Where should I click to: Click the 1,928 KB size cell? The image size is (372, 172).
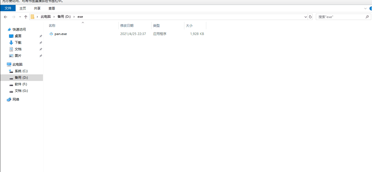click(x=197, y=34)
